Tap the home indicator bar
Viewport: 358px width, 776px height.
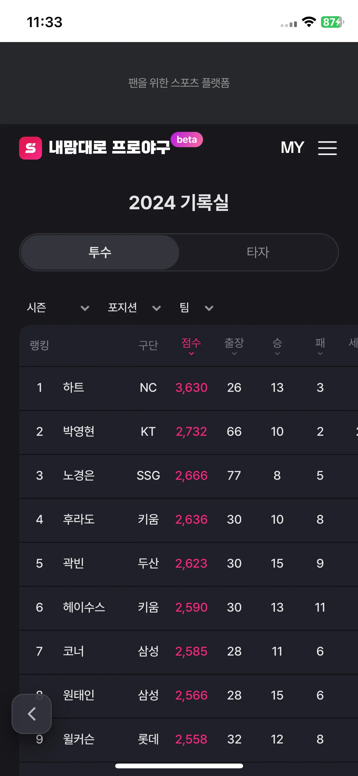coord(179,766)
